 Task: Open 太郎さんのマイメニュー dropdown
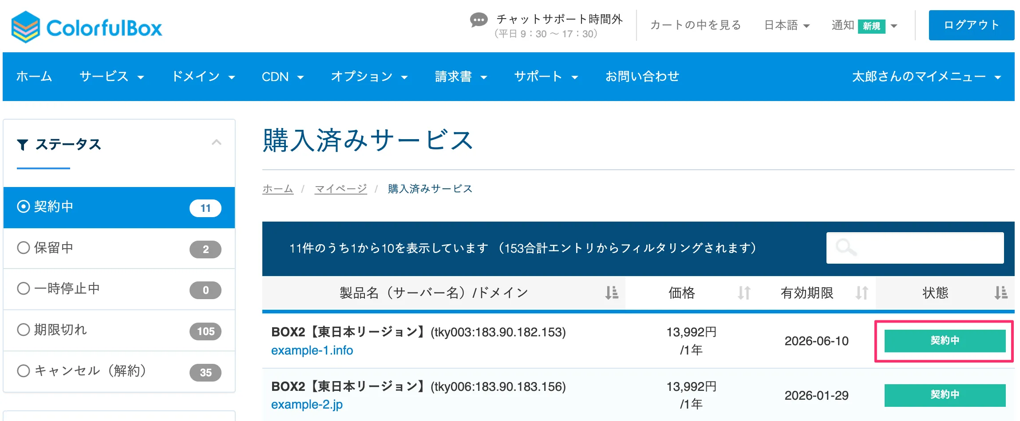pyautogui.click(x=926, y=77)
